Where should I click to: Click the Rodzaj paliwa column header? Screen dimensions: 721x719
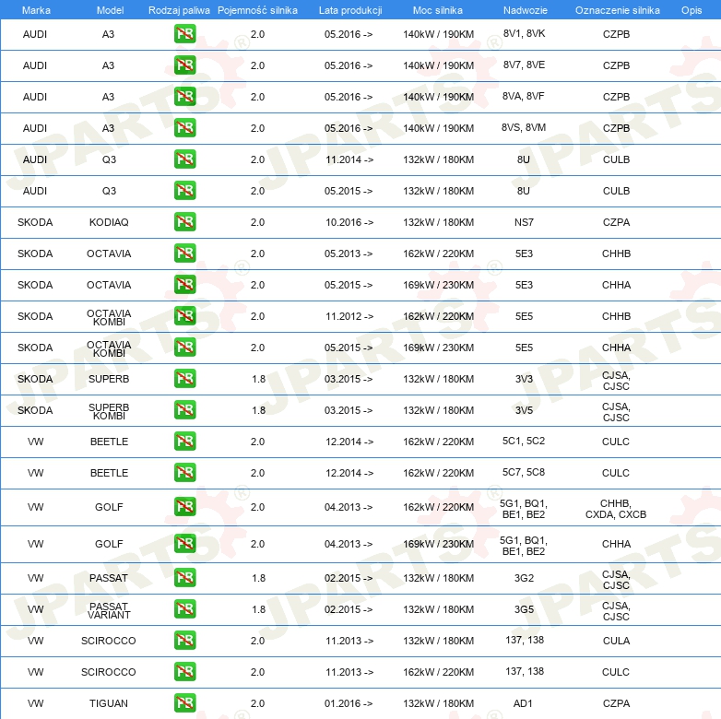179,10
